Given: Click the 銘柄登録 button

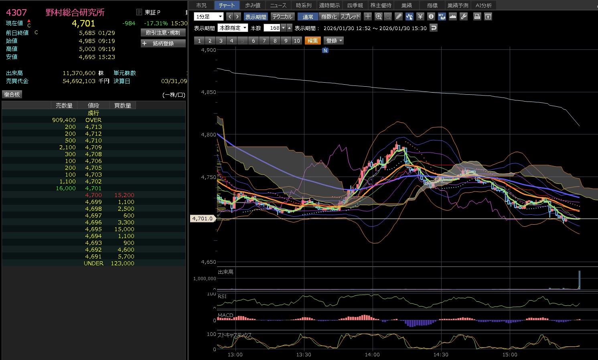Looking at the screenshot, I should tap(163, 43).
